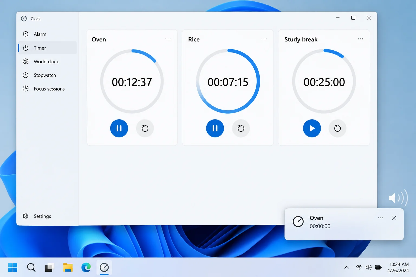Click the Oven timer countdown 00:12:37
Viewport: 416px width, 277px height.
132,82
